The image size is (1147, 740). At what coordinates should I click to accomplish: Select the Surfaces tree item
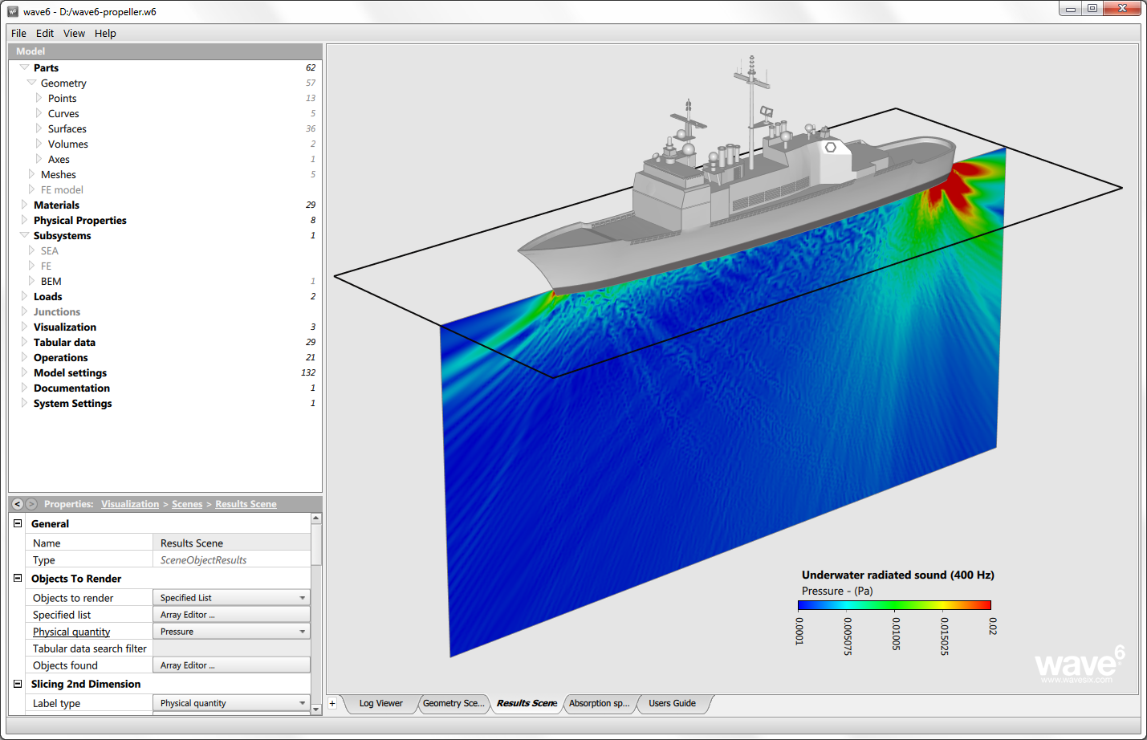67,128
